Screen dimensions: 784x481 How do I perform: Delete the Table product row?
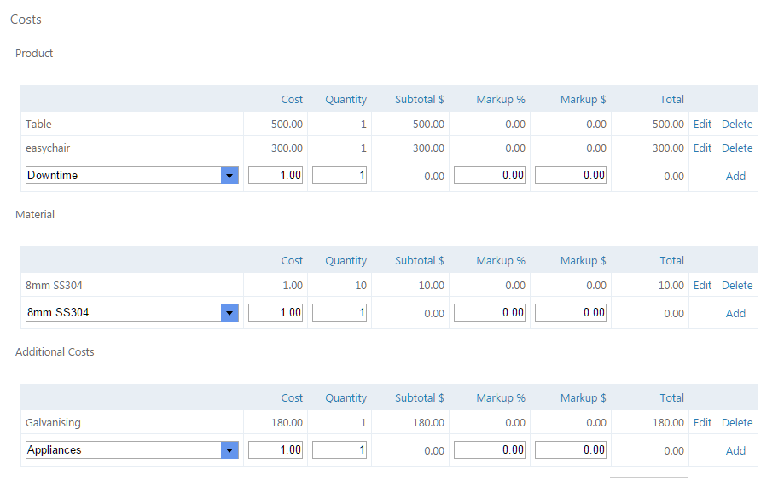[x=737, y=125]
